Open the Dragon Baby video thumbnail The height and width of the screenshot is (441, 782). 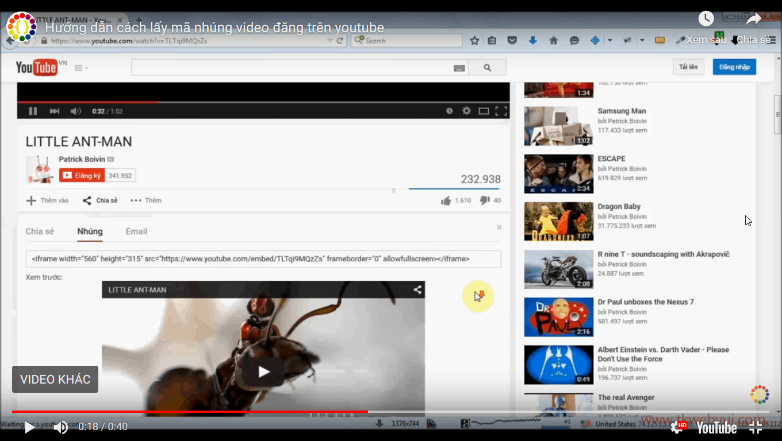coord(558,221)
